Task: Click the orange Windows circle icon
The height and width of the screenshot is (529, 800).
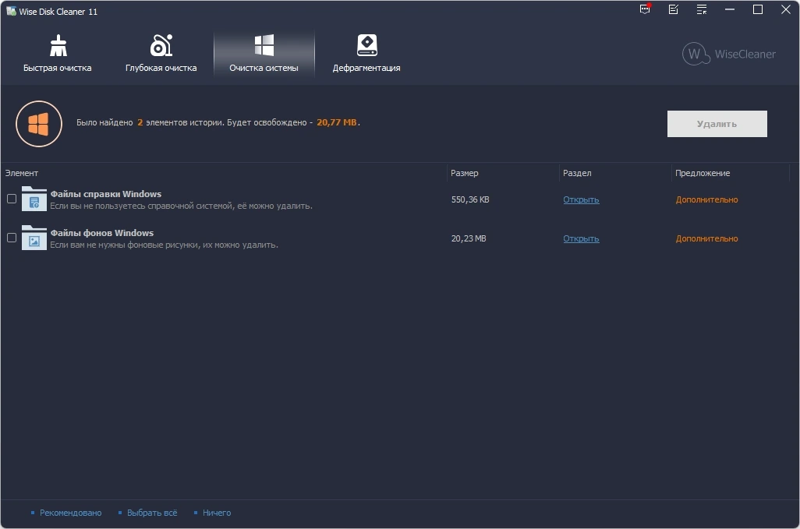Action: (x=39, y=124)
